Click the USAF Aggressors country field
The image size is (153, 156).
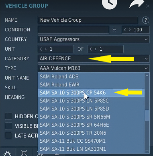pyautogui.click(x=94, y=39)
